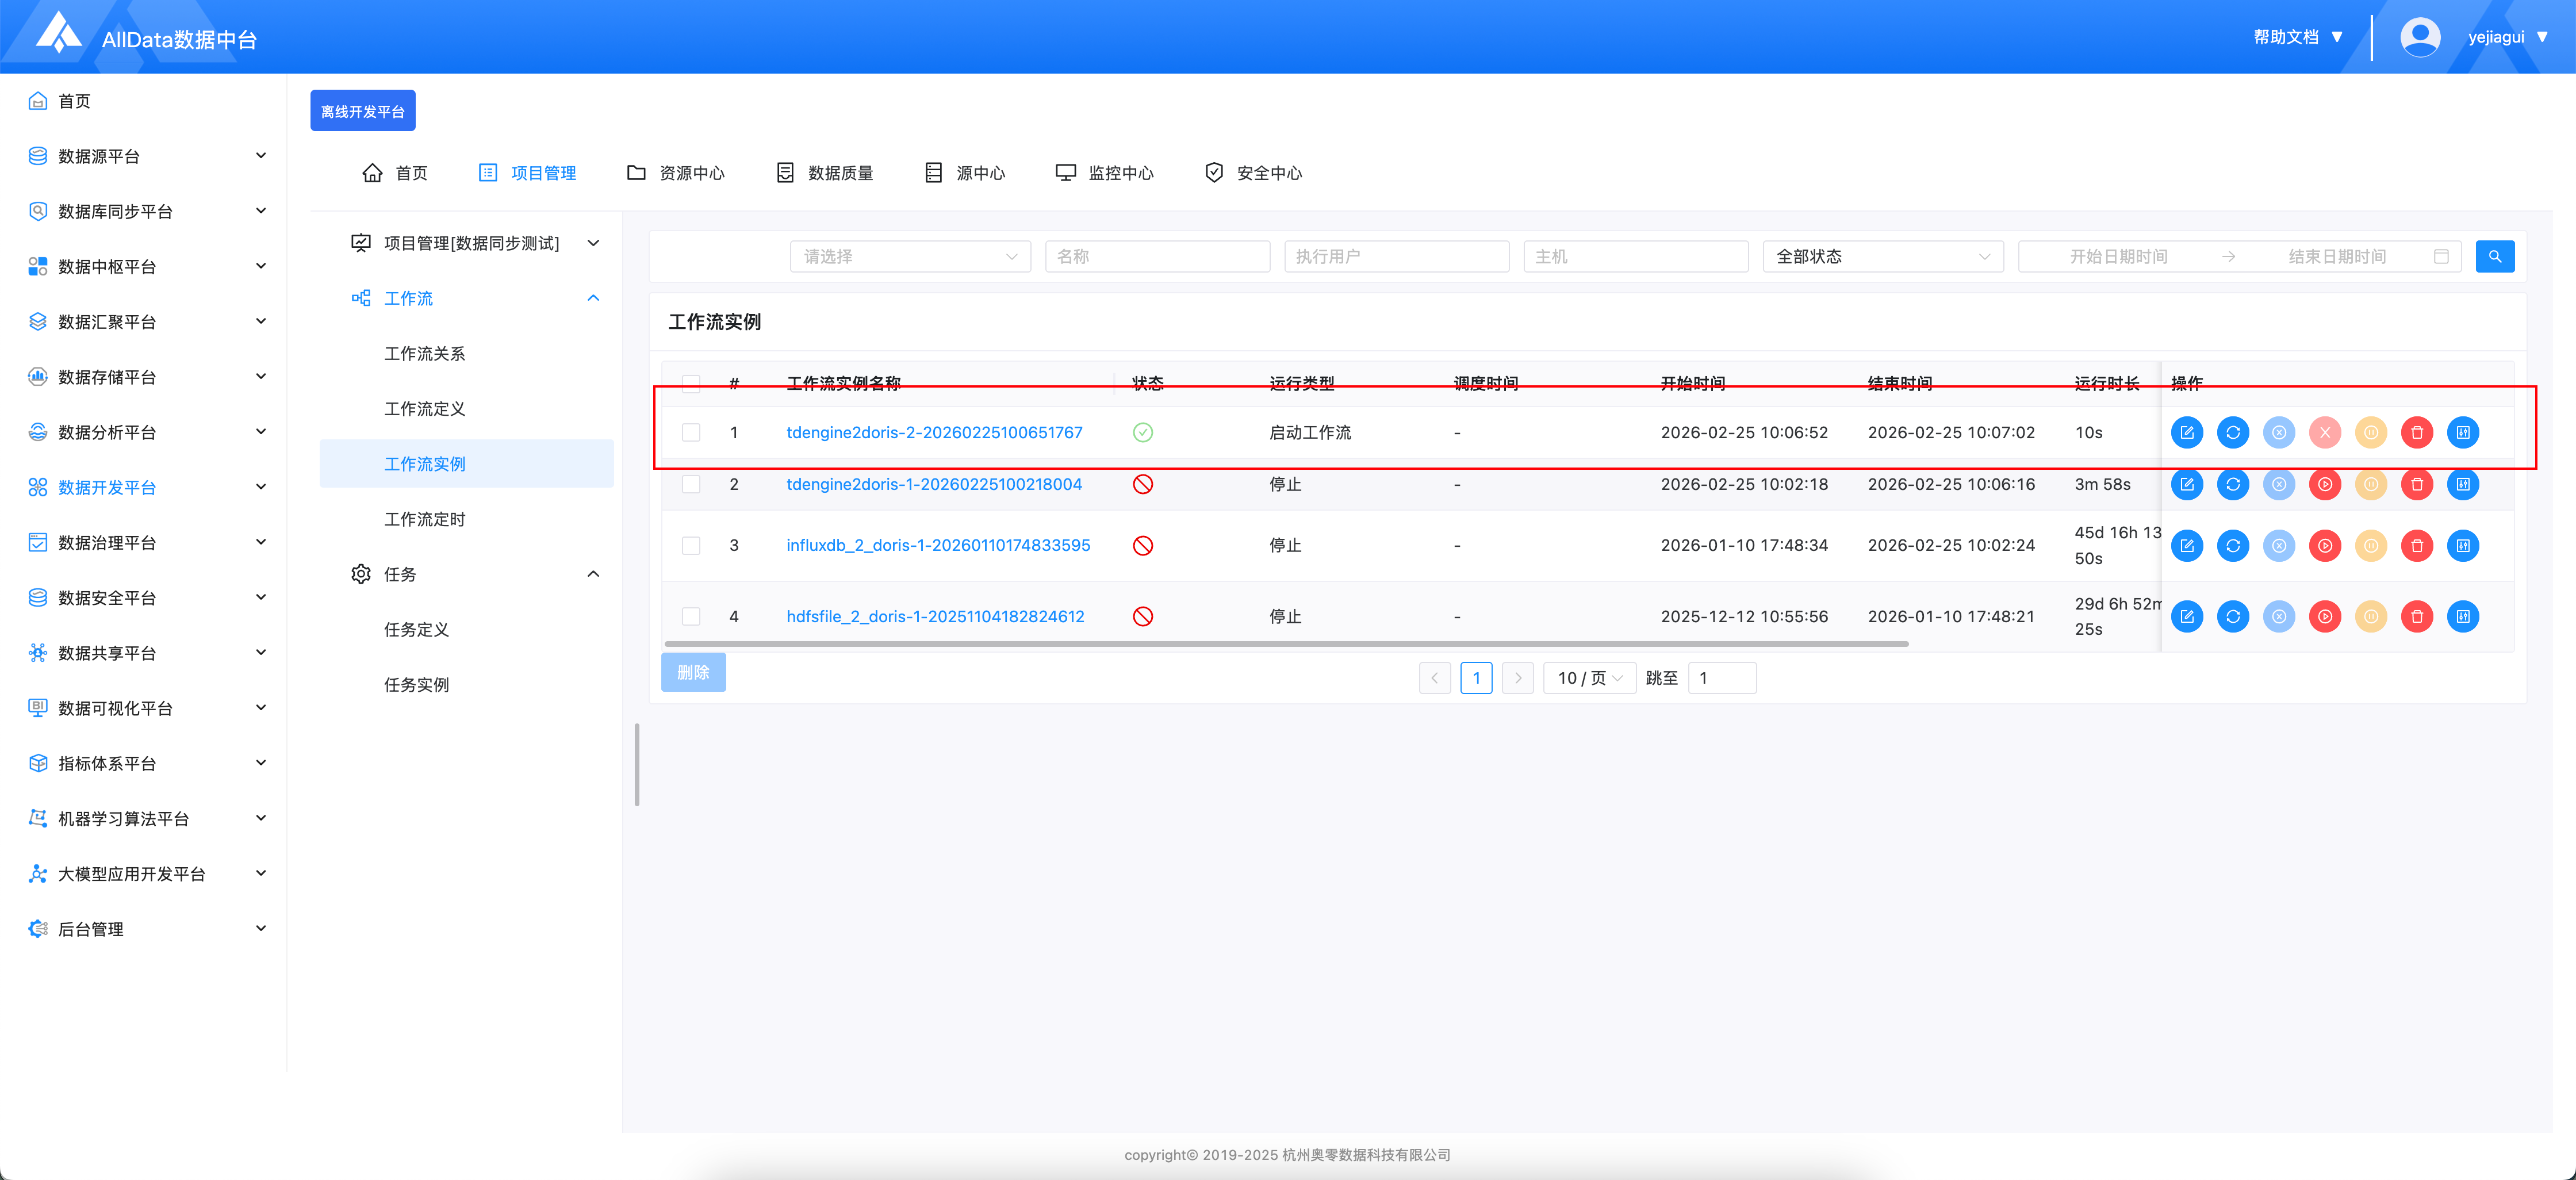The width and height of the screenshot is (2576, 1180).
Task: Select 工作流定义 in side menu
Action: tap(425, 409)
